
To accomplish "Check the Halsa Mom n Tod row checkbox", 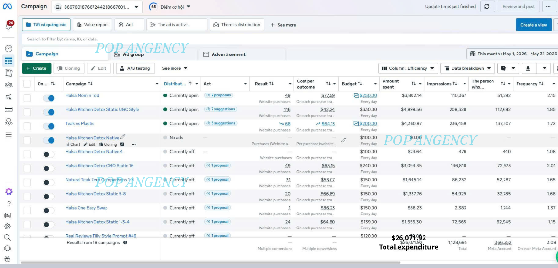I will 27,98.
